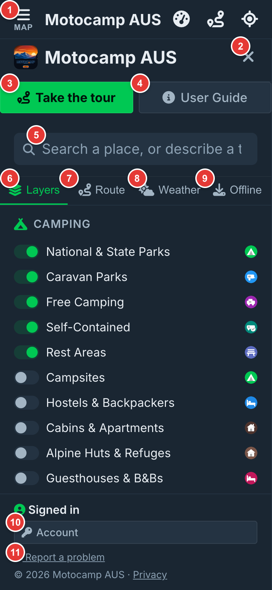
Task: Open the Weather tab
Action: [x=169, y=190]
